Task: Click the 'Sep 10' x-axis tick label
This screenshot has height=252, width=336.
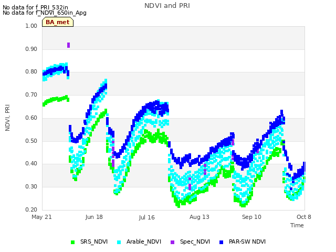Action: [x=251, y=217]
